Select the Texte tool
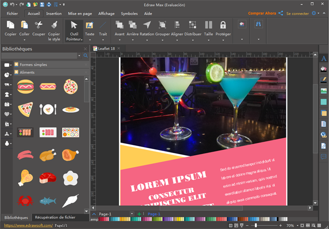Image resolution: width=329 pixels, height=229 pixels. tap(89, 25)
